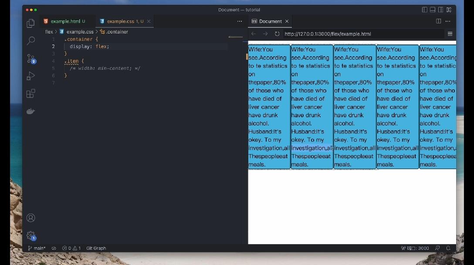The image size is (474, 265).
Task: Select the example.css breadcrumb
Action: pyautogui.click(x=80, y=32)
